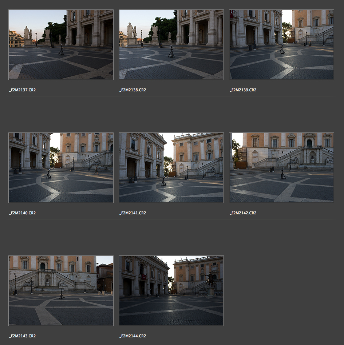This screenshot has height=345, width=344.
Task: Click the divider line below _E2M2141.CR2 label
Action: click(x=171, y=219)
